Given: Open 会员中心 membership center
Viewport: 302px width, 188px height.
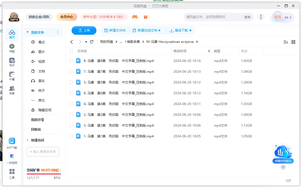Looking at the screenshot, I should [66, 17].
